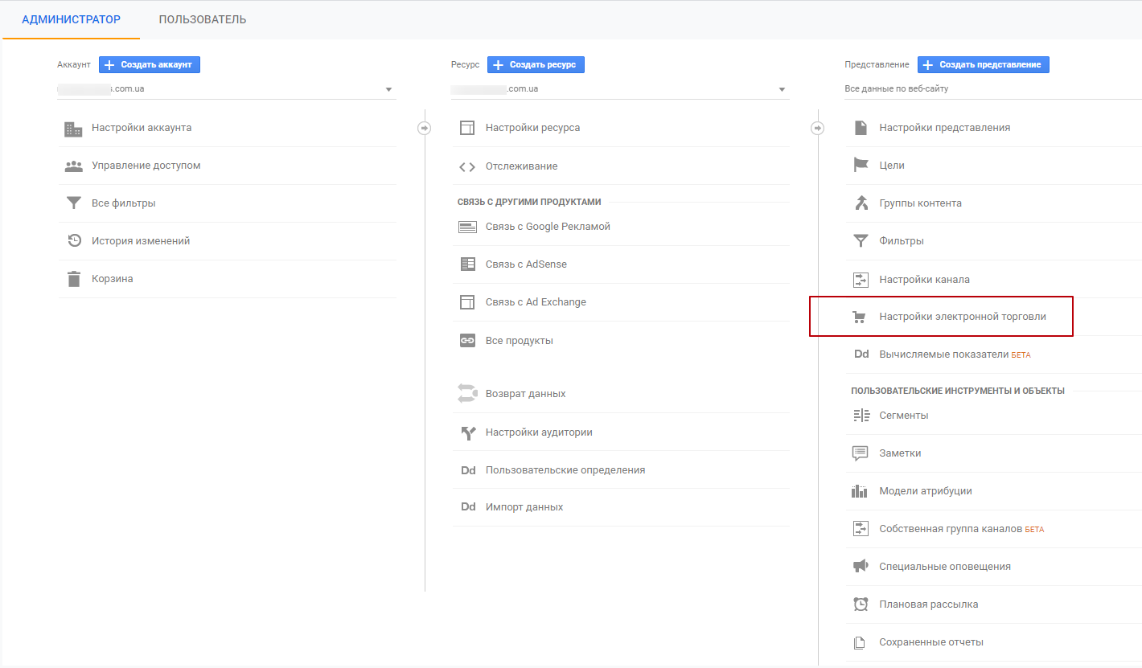Click the segments icon beside Сегменты
This screenshot has height=668, width=1142.
click(x=861, y=416)
